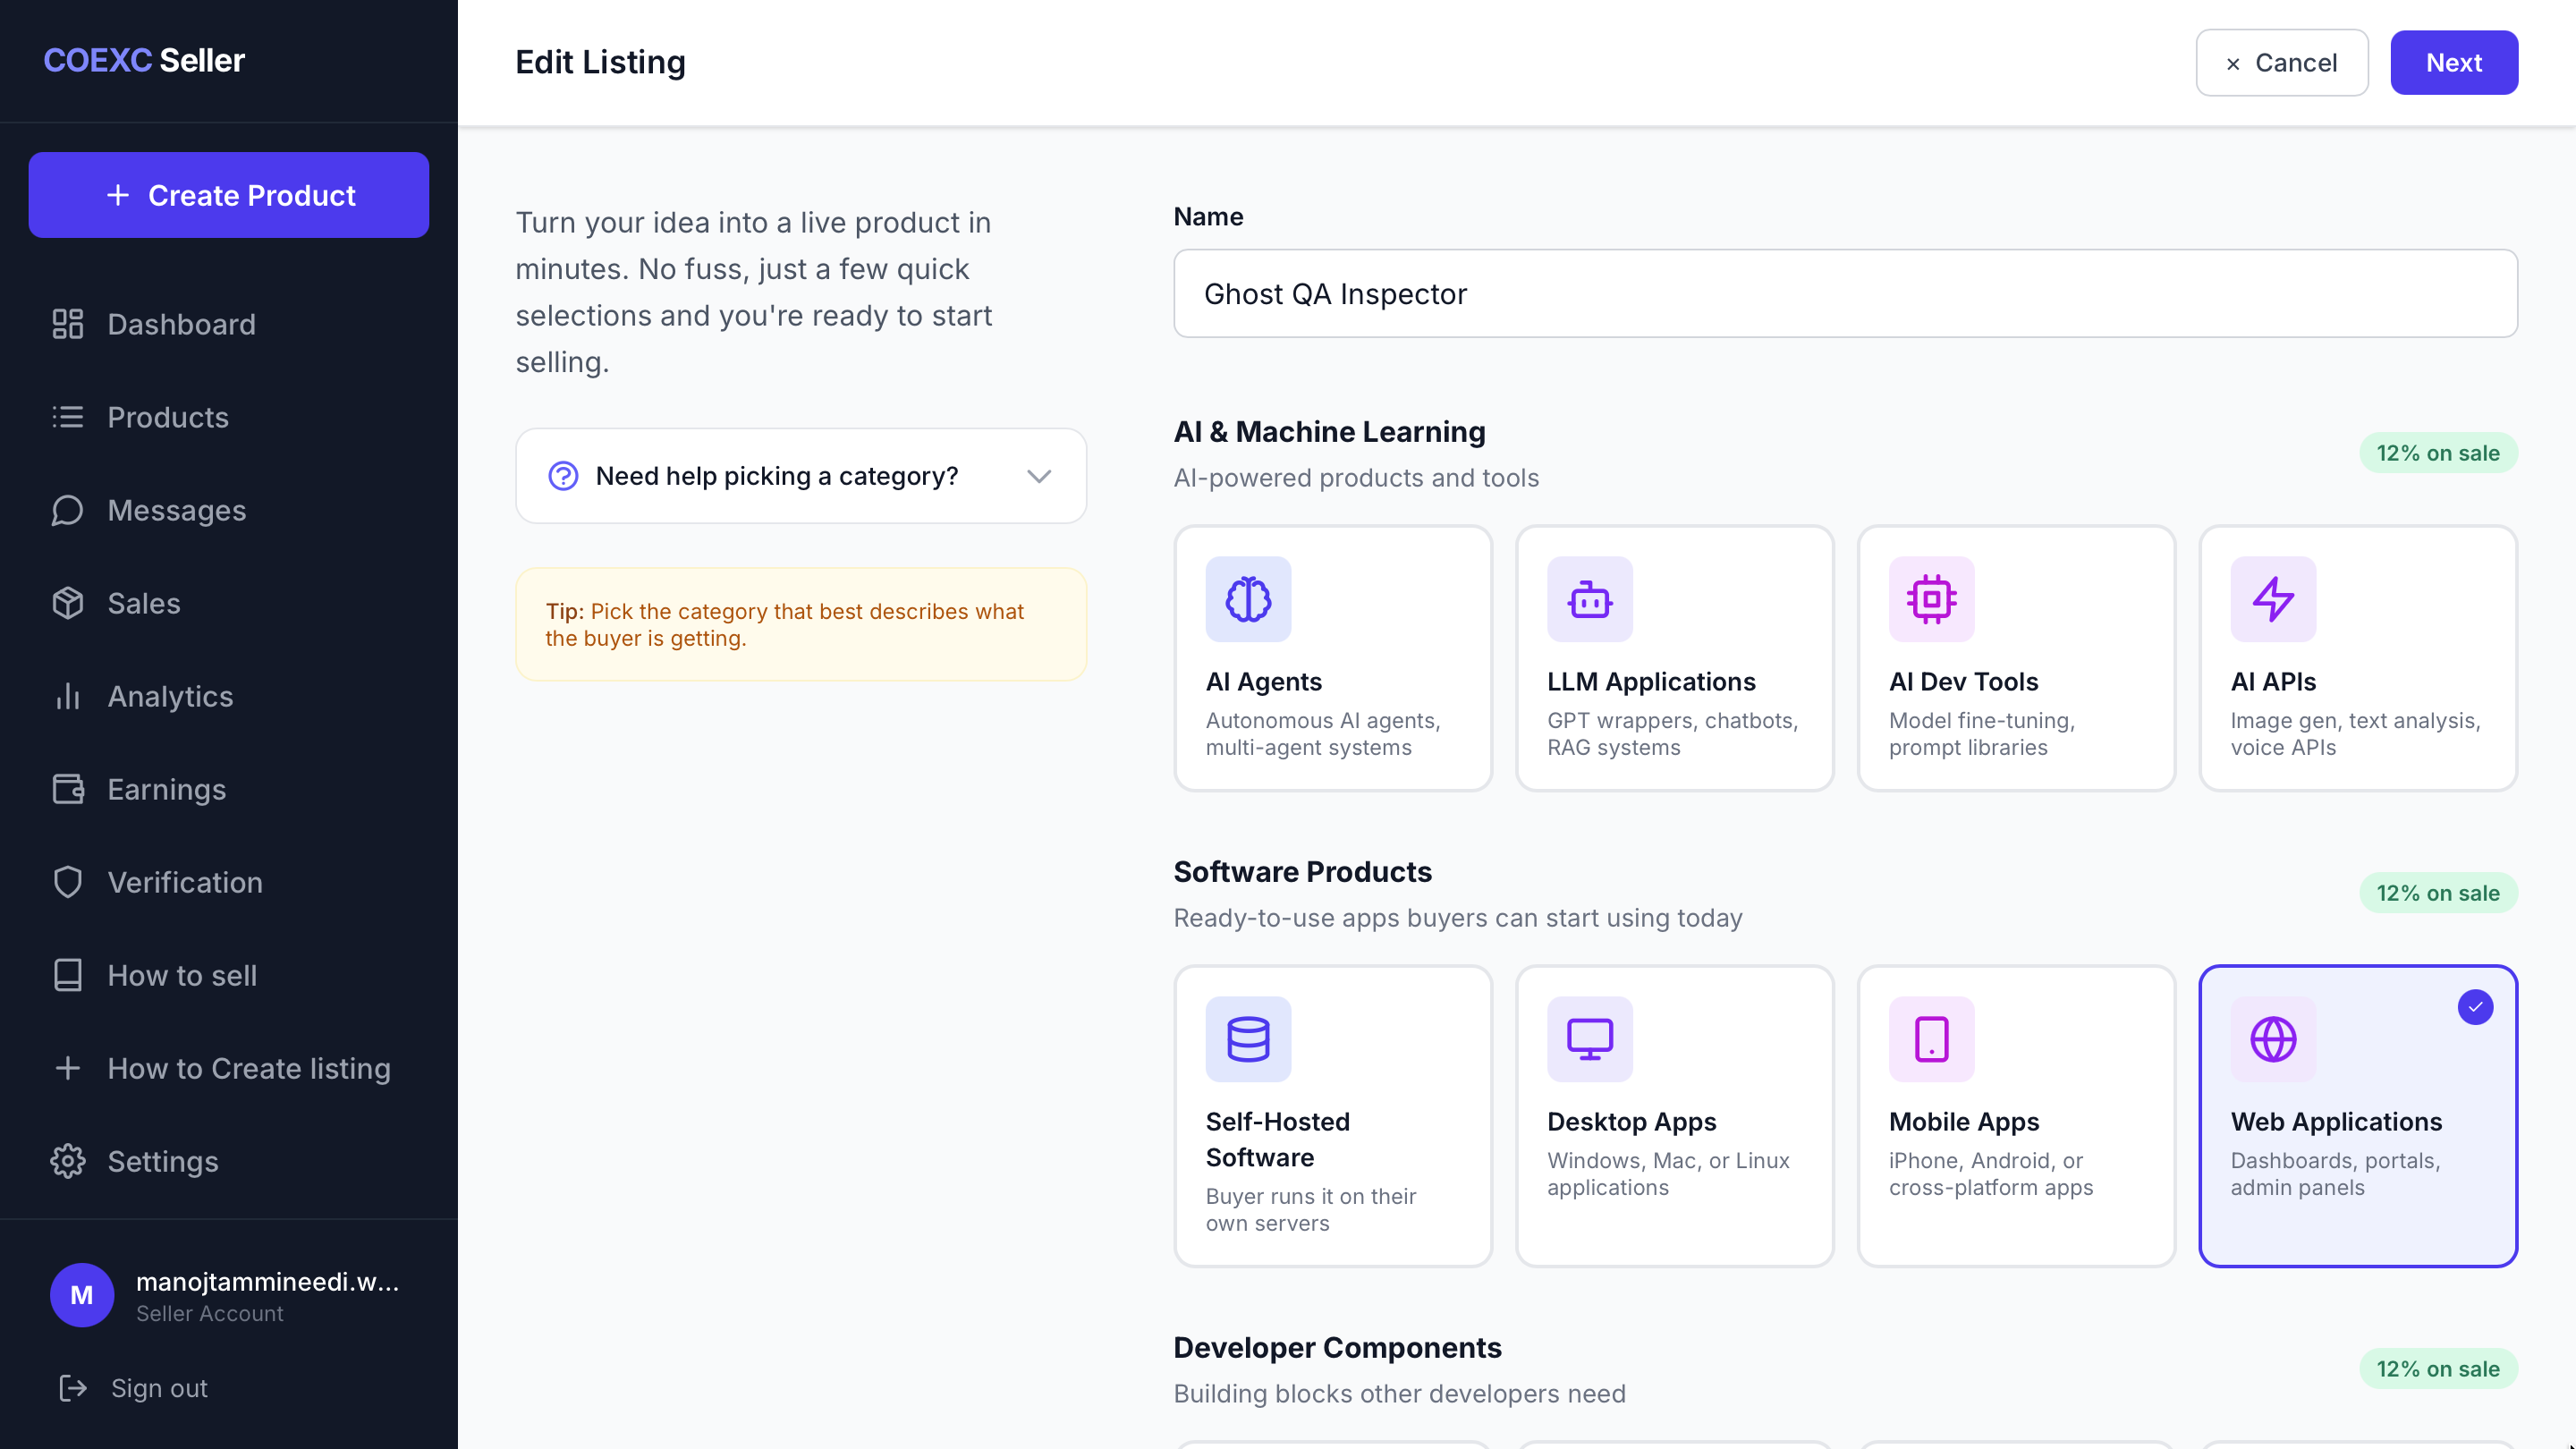
Task: Click the AI Agents brain icon
Action: 1248,599
